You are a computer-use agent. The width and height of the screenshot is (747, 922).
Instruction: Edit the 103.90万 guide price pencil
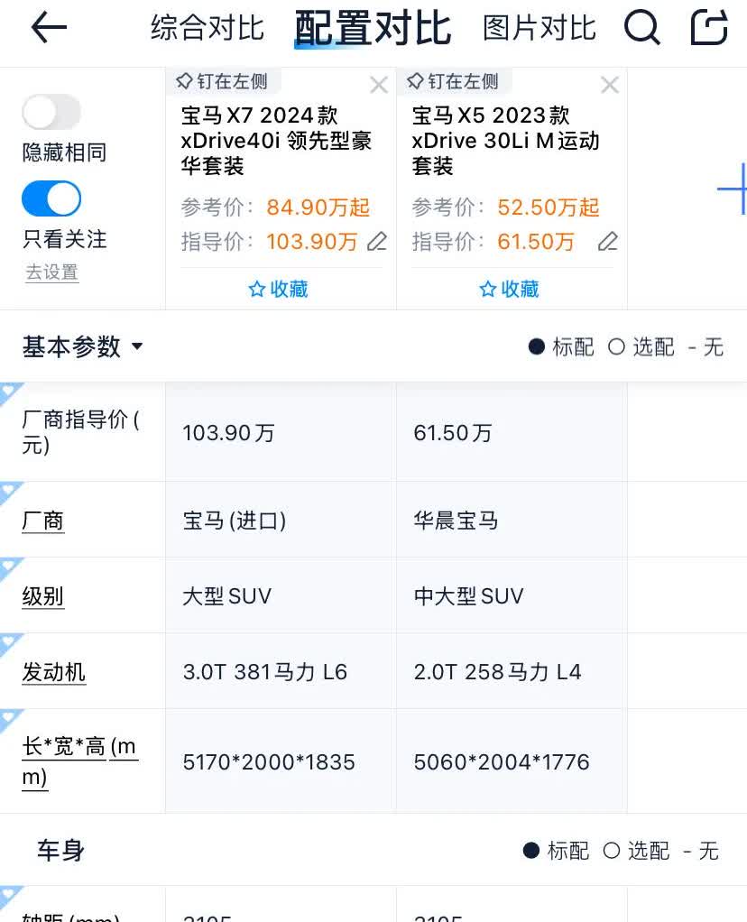[376, 241]
